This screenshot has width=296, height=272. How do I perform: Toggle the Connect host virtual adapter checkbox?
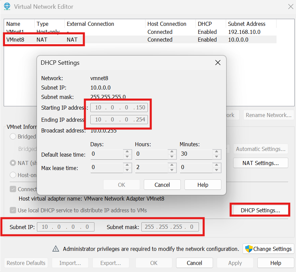coord(13,189)
